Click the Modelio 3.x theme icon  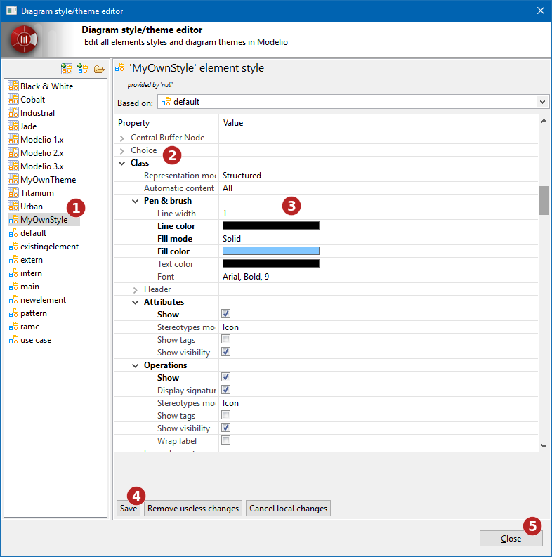tap(13, 166)
